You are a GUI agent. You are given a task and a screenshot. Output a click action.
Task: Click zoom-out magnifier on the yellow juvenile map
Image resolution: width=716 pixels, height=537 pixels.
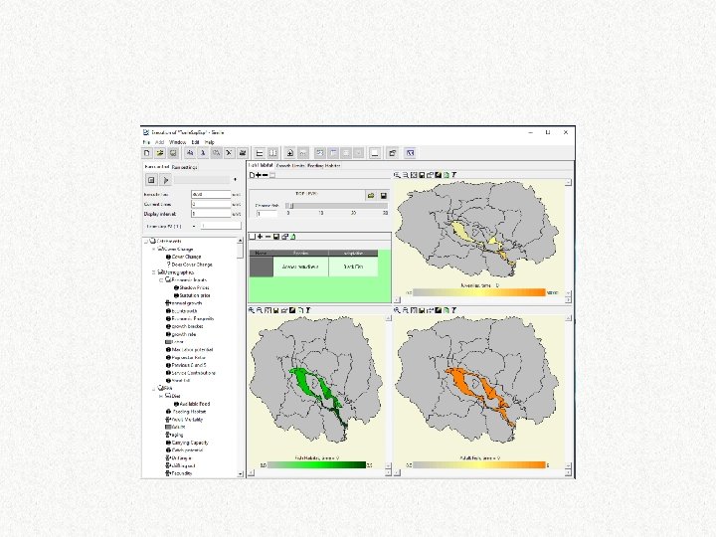(405, 175)
